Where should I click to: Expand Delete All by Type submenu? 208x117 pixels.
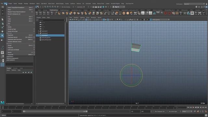point(34,31)
